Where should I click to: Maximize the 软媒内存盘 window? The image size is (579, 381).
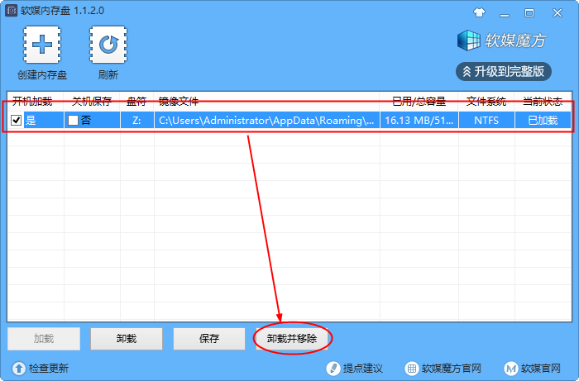[529, 13]
